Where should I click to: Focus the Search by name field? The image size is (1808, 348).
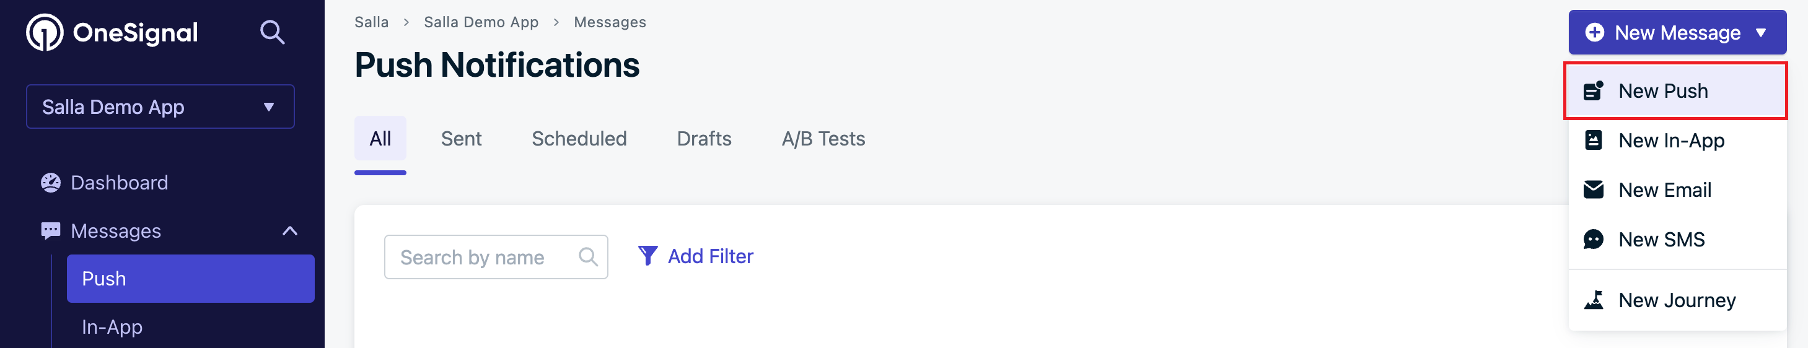coord(496,257)
